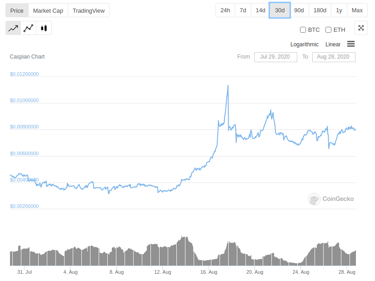Switch to the Market Cap tab
Screen dimensions: 375x281
(48, 10)
